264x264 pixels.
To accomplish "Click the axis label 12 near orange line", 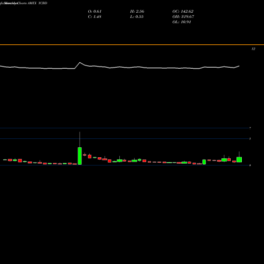I will pos(253,49).
